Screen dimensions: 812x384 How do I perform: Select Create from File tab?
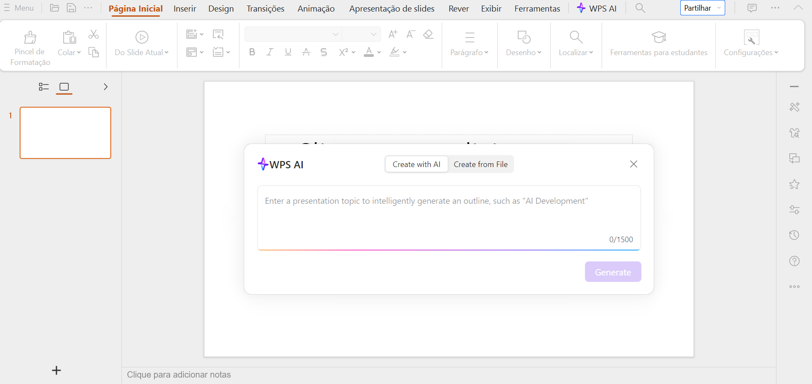[x=481, y=164]
